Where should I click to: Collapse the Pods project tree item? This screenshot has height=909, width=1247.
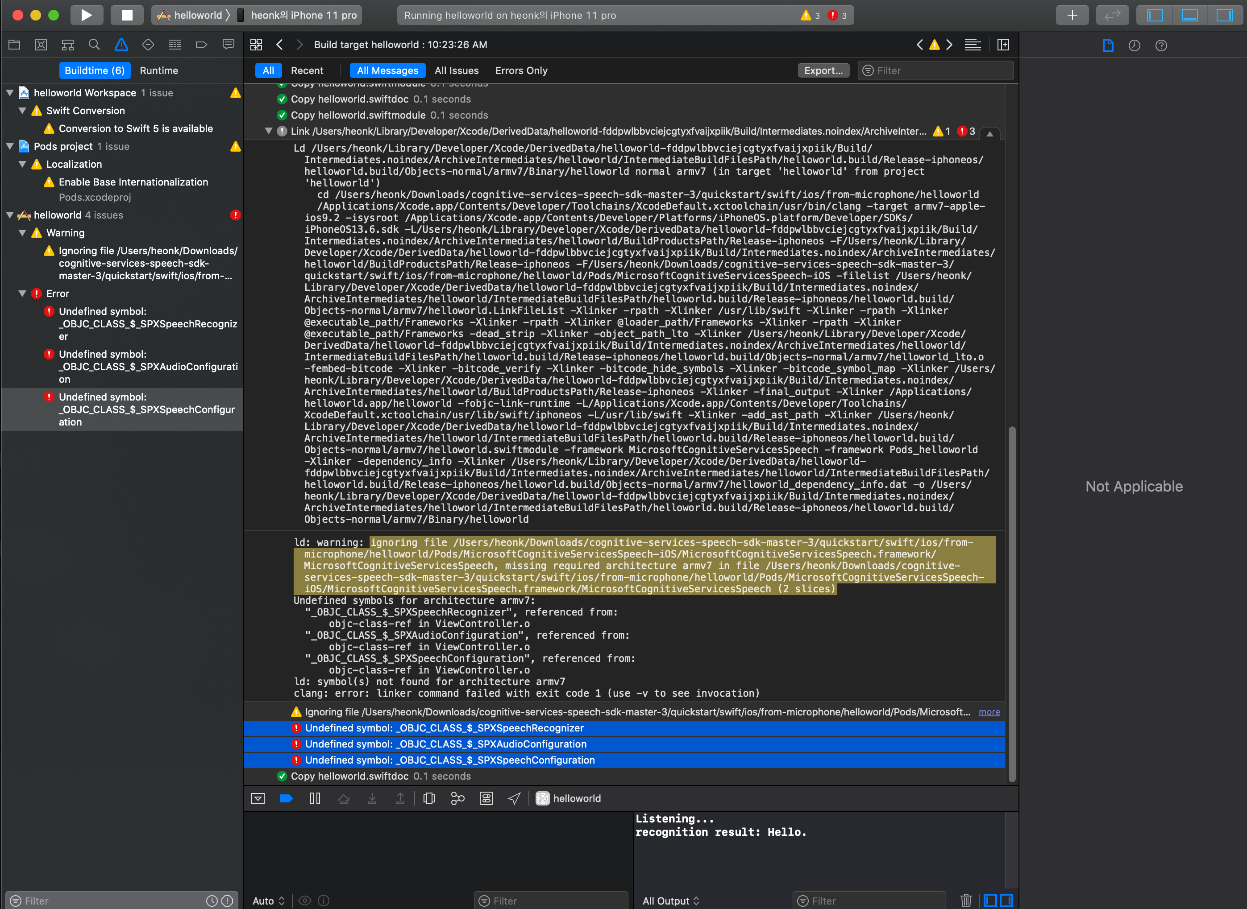[9, 146]
